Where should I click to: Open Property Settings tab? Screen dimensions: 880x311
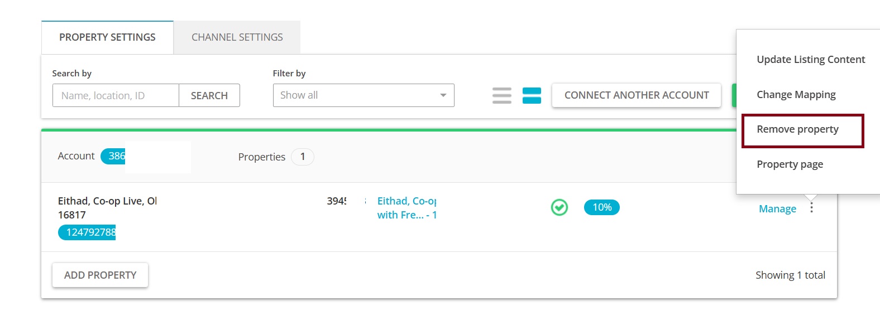tap(107, 37)
